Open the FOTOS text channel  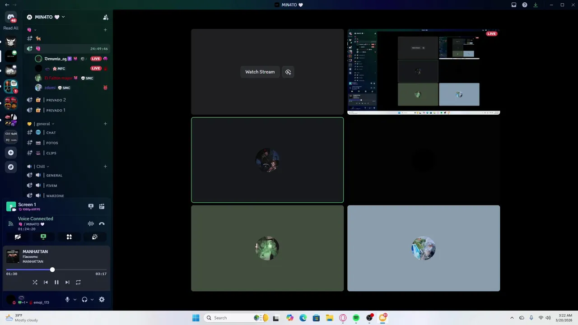67,143
